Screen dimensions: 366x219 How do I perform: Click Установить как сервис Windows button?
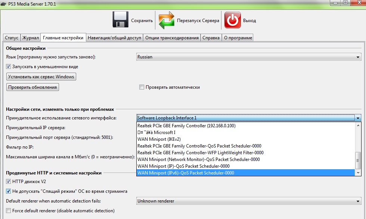41,77
